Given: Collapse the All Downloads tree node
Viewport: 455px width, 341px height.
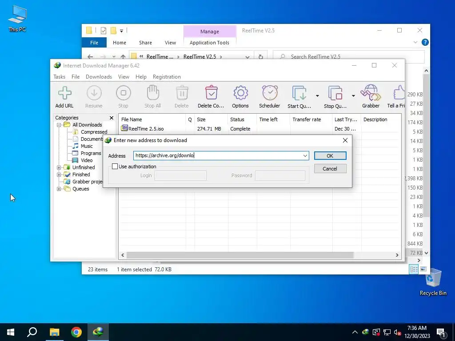Looking at the screenshot, I should click(59, 125).
